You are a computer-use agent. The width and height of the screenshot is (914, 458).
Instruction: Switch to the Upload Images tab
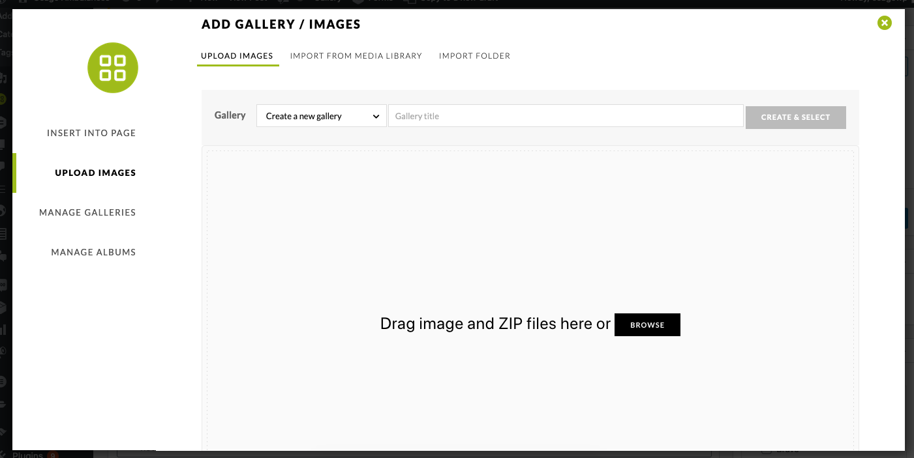[237, 56]
